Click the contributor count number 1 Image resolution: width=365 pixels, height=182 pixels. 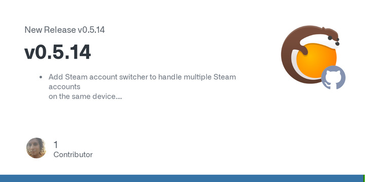coord(55,145)
